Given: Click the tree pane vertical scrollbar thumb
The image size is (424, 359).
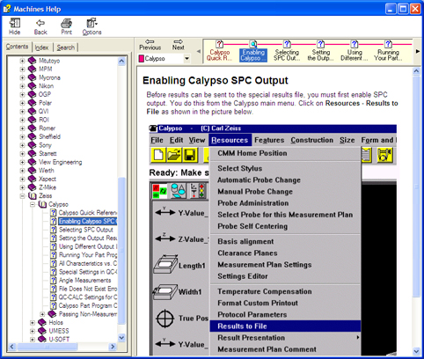Looking at the screenshot, I should tap(121, 250).
